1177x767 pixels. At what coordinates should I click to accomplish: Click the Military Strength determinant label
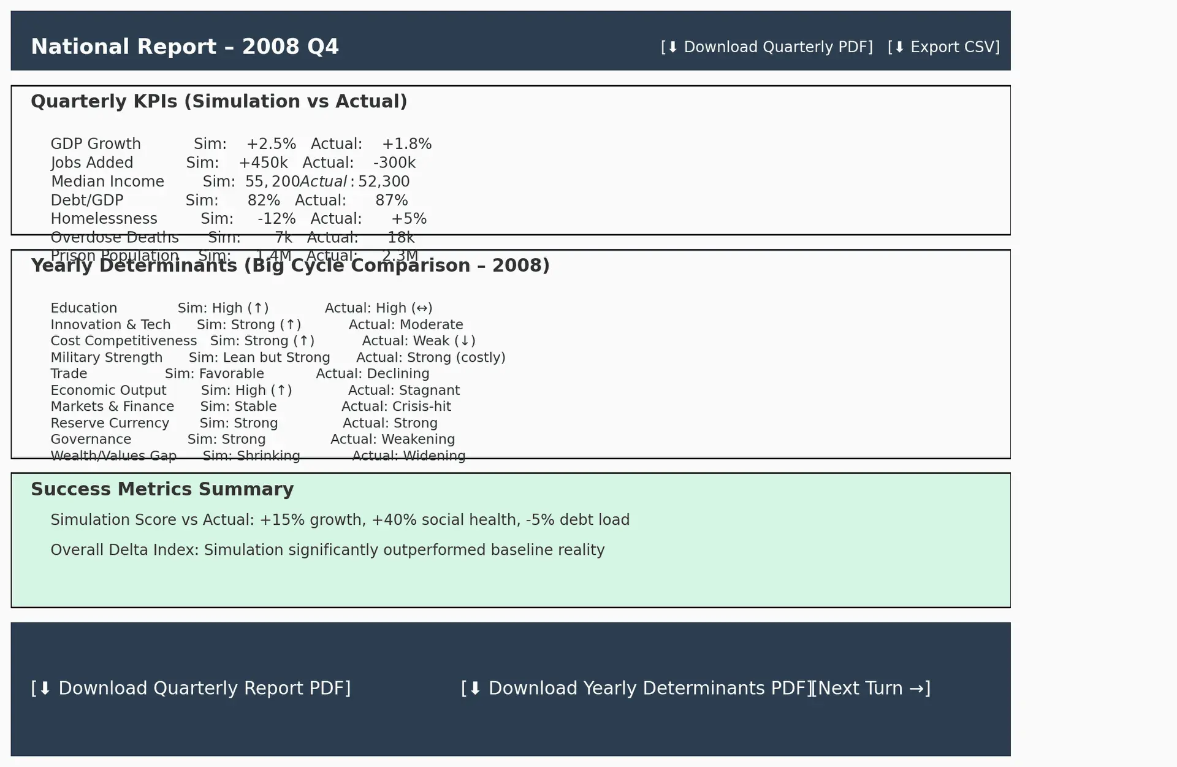pyautogui.click(x=107, y=357)
